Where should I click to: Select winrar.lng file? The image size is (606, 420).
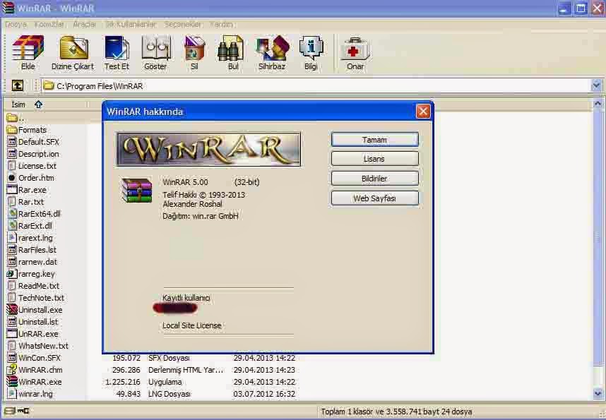(30, 394)
